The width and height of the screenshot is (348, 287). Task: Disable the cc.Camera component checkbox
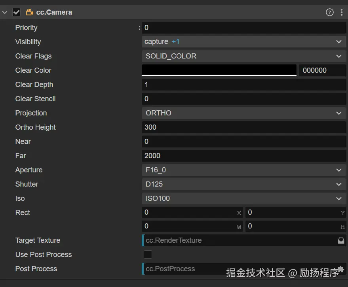click(x=17, y=12)
